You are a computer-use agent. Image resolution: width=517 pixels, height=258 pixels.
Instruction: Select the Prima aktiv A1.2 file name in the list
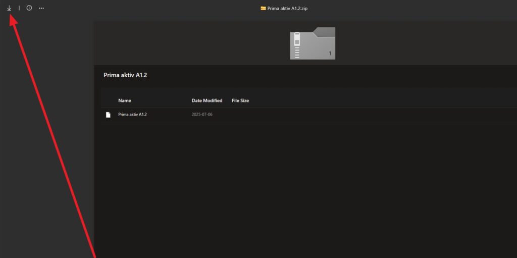[133, 115]
